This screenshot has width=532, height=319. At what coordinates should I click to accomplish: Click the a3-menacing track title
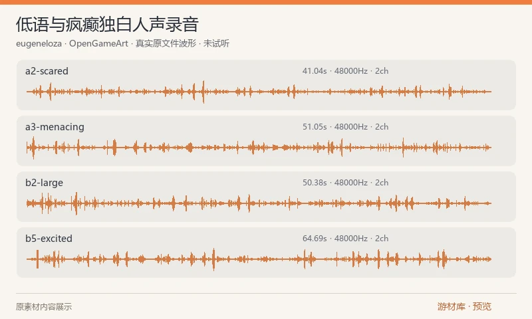[x=55, y=127]
